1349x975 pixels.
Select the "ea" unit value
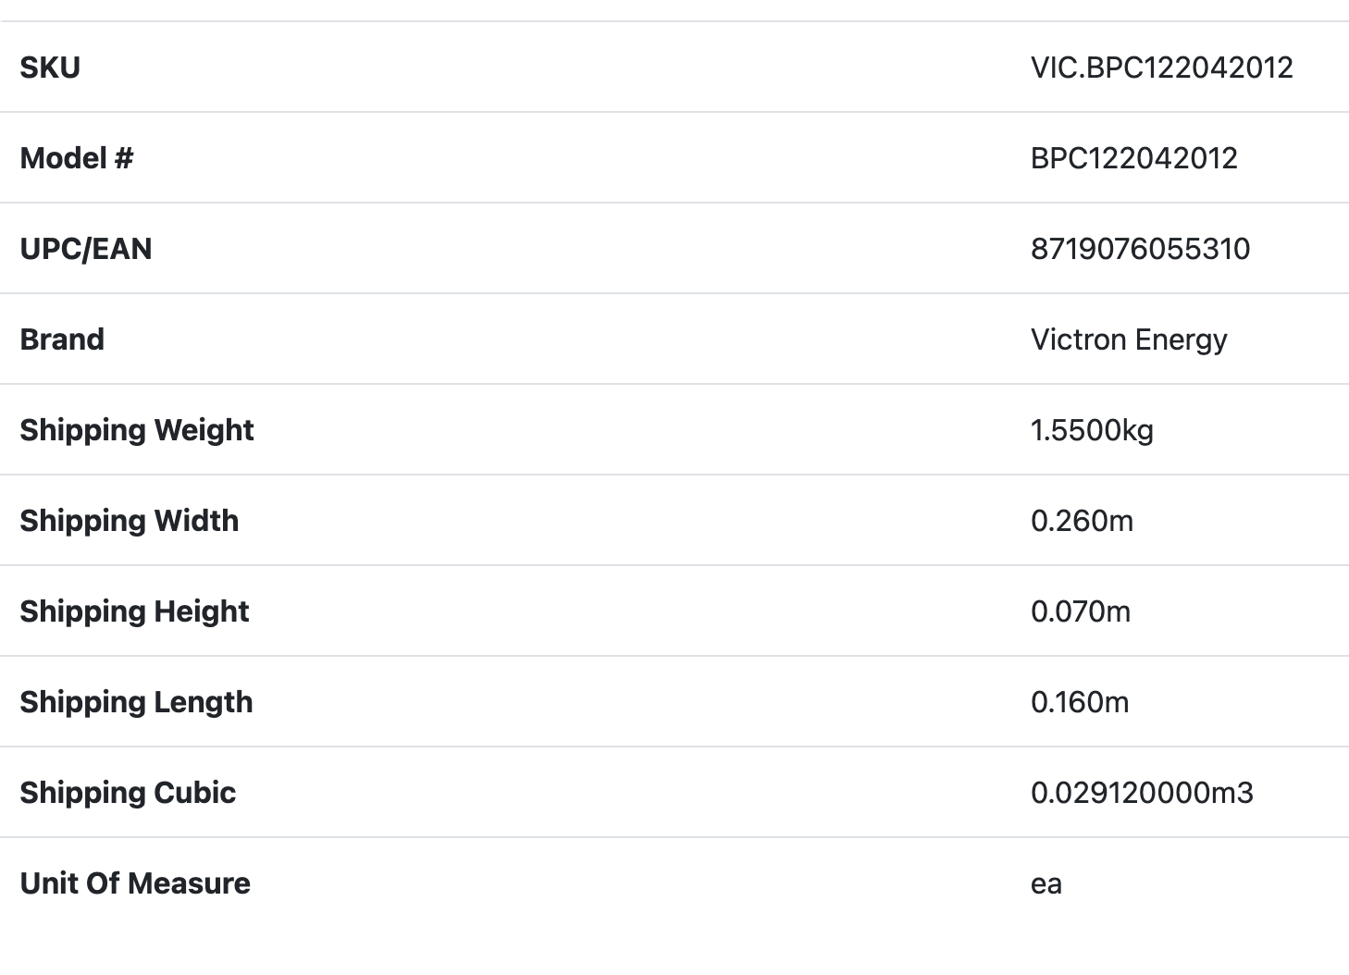point(1046,884)
